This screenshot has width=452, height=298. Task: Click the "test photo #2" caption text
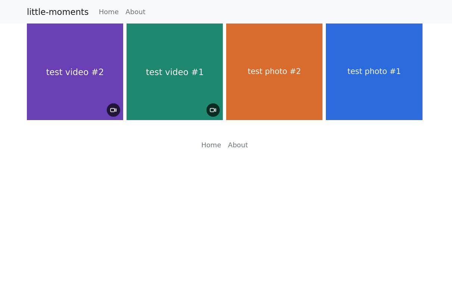pos(274,71)
